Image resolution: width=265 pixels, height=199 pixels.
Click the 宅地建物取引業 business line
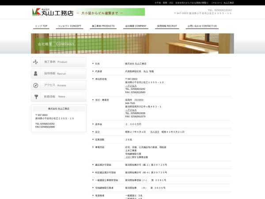tap(133, 154)
